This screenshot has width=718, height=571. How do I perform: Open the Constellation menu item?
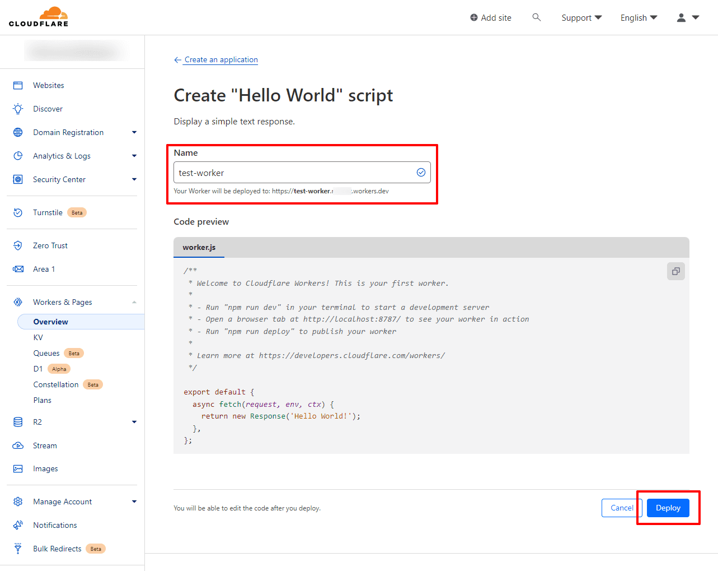[56, 384]
